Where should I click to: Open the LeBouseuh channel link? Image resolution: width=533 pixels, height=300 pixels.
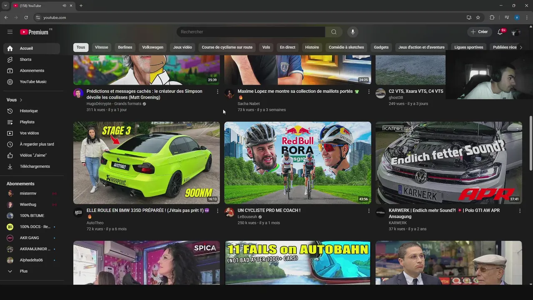(247, 217)
